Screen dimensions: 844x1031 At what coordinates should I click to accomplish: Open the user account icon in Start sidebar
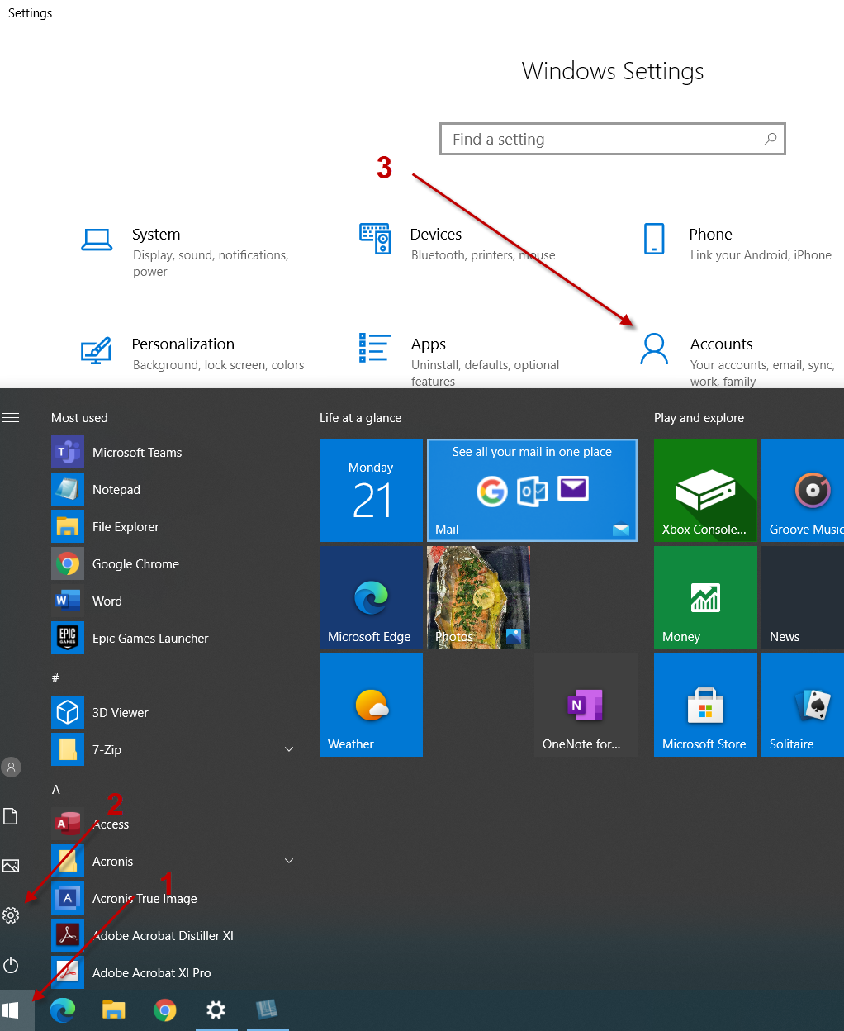coord(11,767)
